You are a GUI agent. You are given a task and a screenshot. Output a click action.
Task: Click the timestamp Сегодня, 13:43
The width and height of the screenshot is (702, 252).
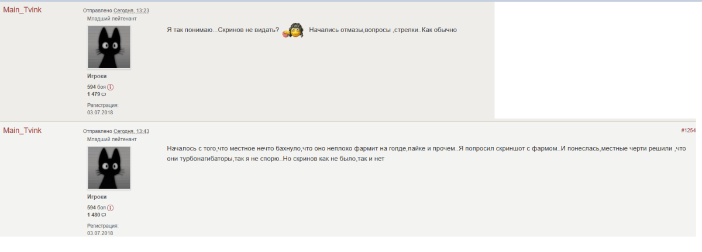(x=132, y=131)
